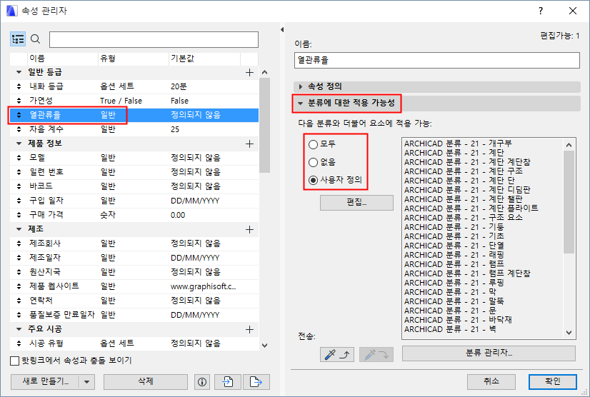Open the 분류 관리자... button
This screenshot has height=397, width=590.
489,353
